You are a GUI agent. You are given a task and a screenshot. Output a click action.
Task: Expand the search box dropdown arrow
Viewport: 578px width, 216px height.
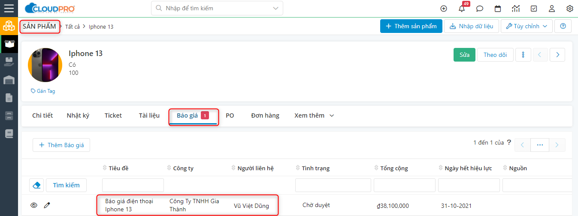pos(275,8)
